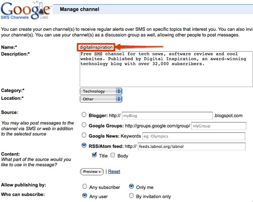Select the RSS/Atom feed radio button
Image resolution: width=253 pixels, height=202 pixels.
84,145
